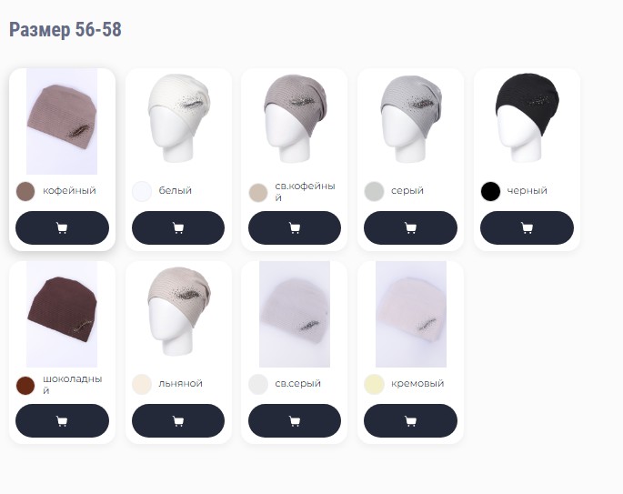View the chocolate brown hat photo
The image size is (623, 494).
pos(62,314)
